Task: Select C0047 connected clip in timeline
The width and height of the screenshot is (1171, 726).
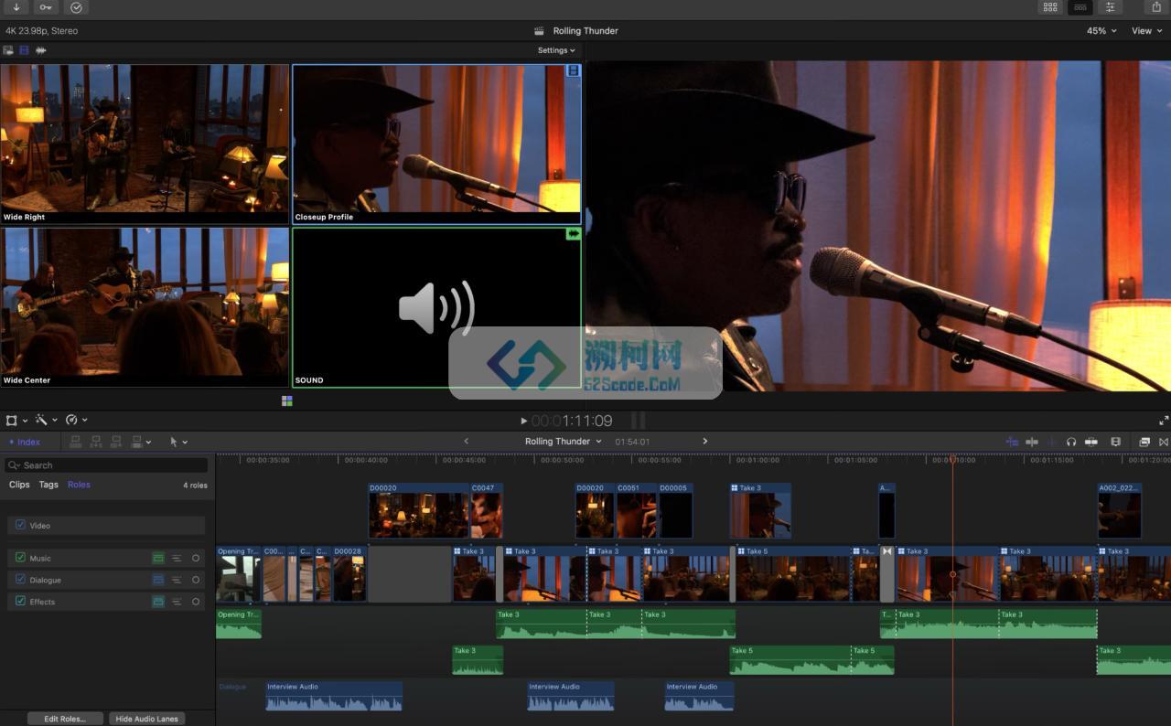Action: [x=487, y=510]
